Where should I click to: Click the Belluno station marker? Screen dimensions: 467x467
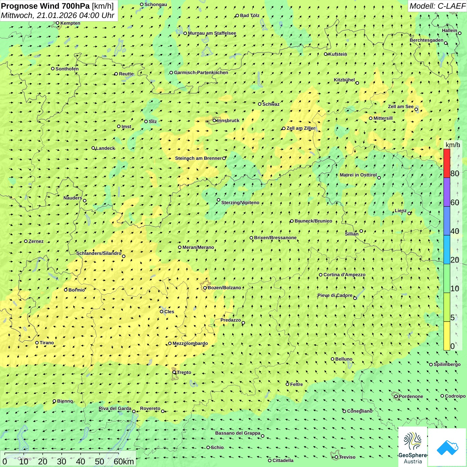click(x=333, y=359)
